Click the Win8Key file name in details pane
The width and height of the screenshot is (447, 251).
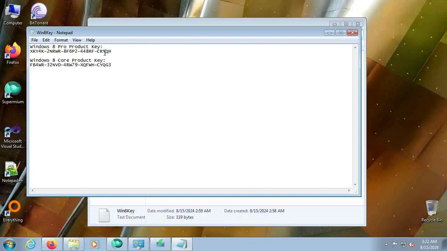(126, 211)
